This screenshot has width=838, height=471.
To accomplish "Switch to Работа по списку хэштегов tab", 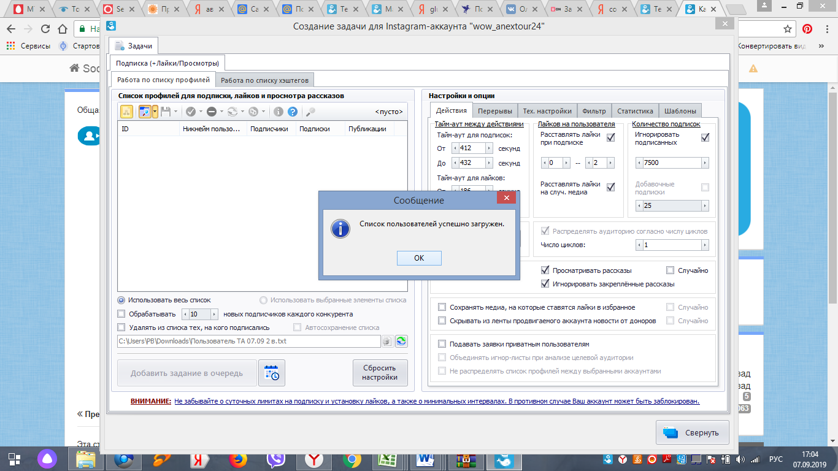I will [x=266, y=80].
